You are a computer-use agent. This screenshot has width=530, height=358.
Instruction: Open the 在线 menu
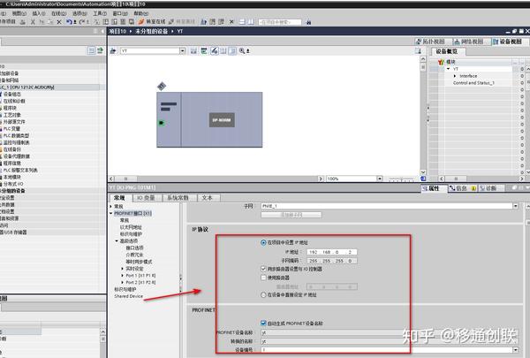point(59,13)
